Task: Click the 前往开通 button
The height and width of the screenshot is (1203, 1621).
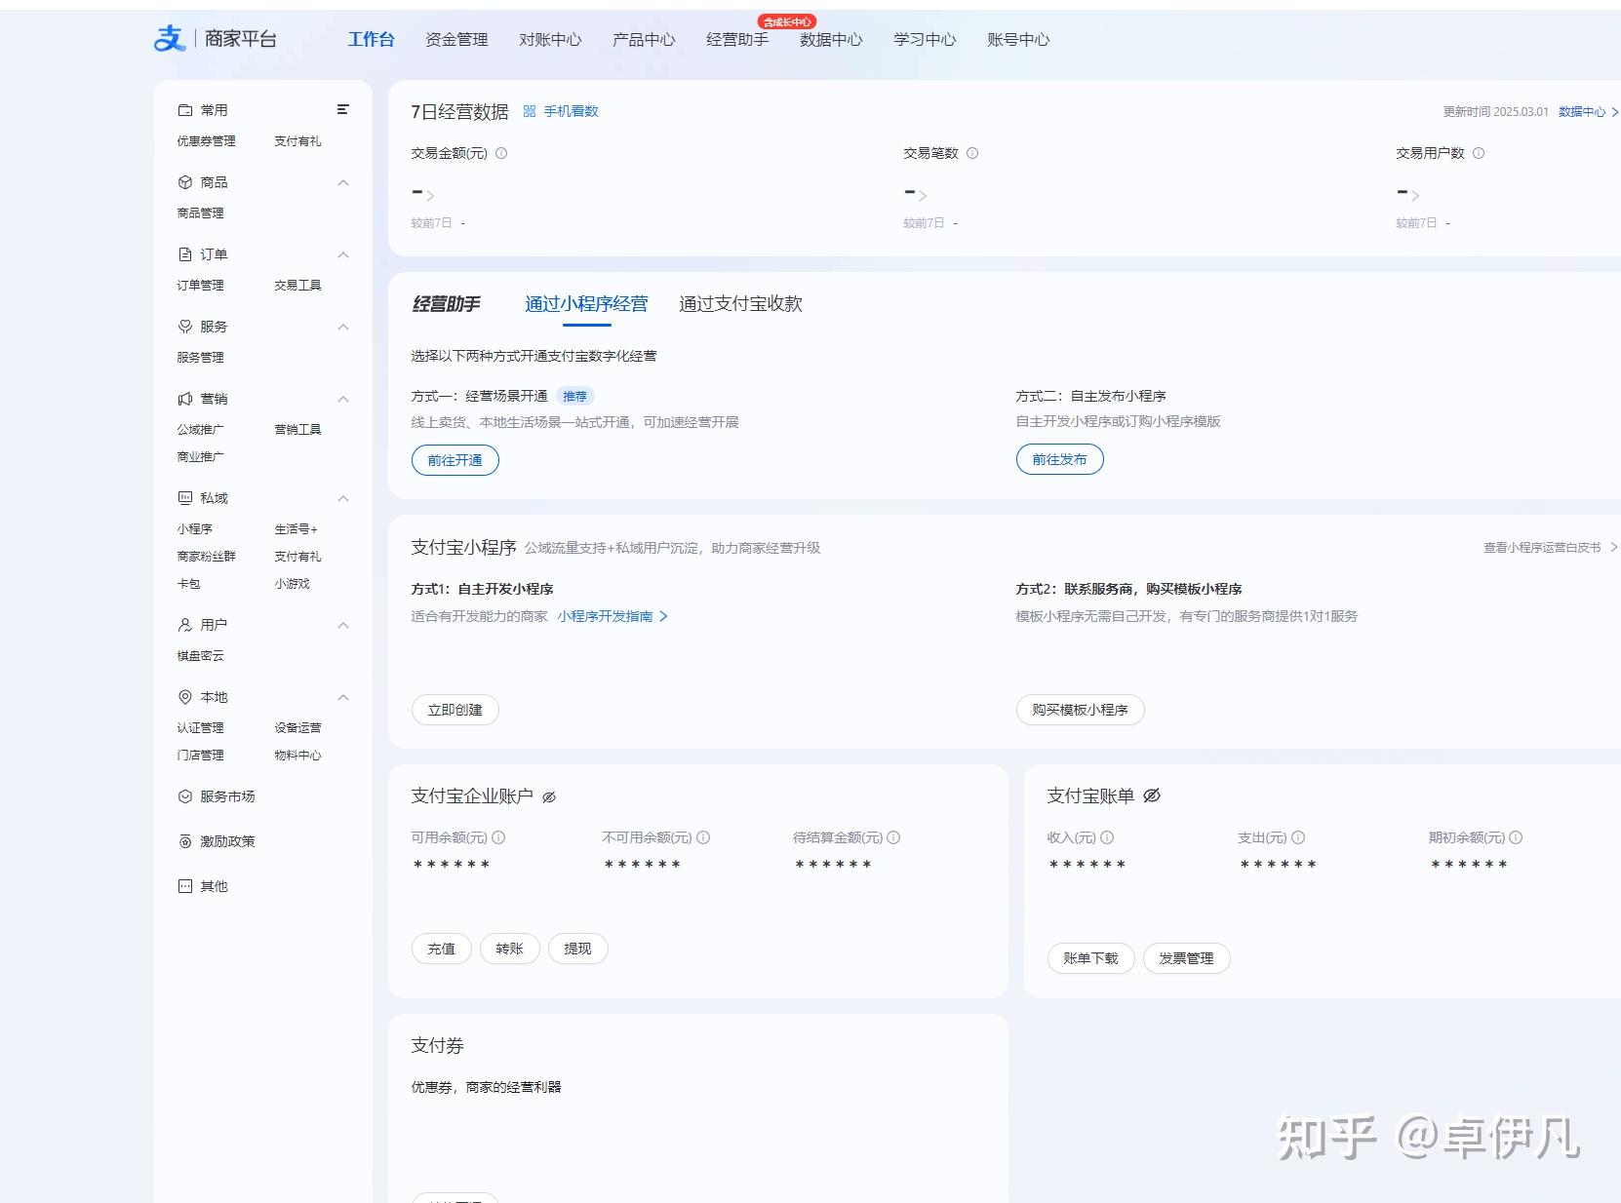Action: [455, 459]
